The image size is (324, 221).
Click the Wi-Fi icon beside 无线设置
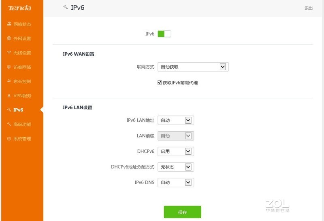pyautogui.click(x=9, y=53)
